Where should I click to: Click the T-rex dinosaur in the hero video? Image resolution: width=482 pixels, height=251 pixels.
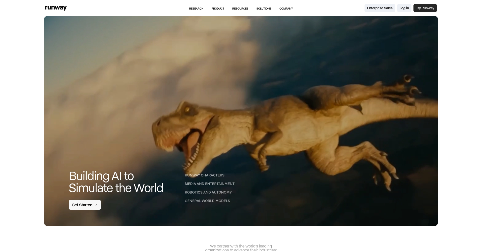[289, 125]
